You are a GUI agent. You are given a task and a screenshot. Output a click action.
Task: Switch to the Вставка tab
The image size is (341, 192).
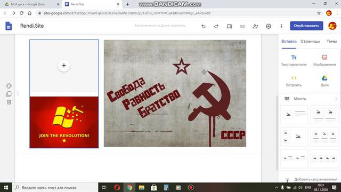coord(289,42)
